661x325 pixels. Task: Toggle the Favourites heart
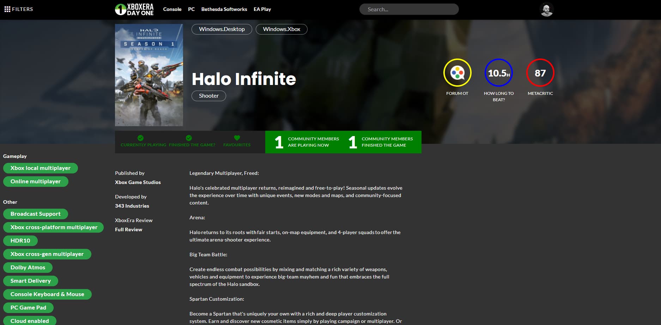point(237,138)
